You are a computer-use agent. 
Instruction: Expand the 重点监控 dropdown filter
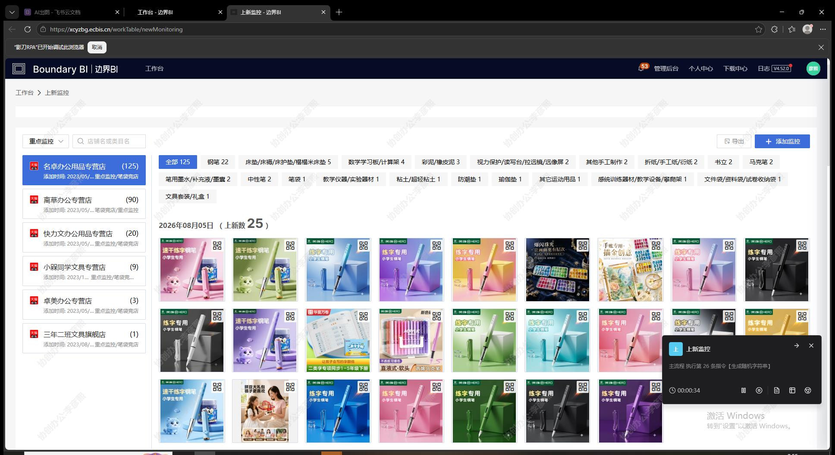46,141
